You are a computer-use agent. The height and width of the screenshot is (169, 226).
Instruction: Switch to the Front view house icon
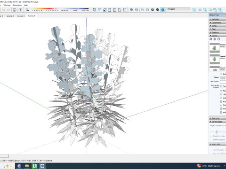[105, 10]
